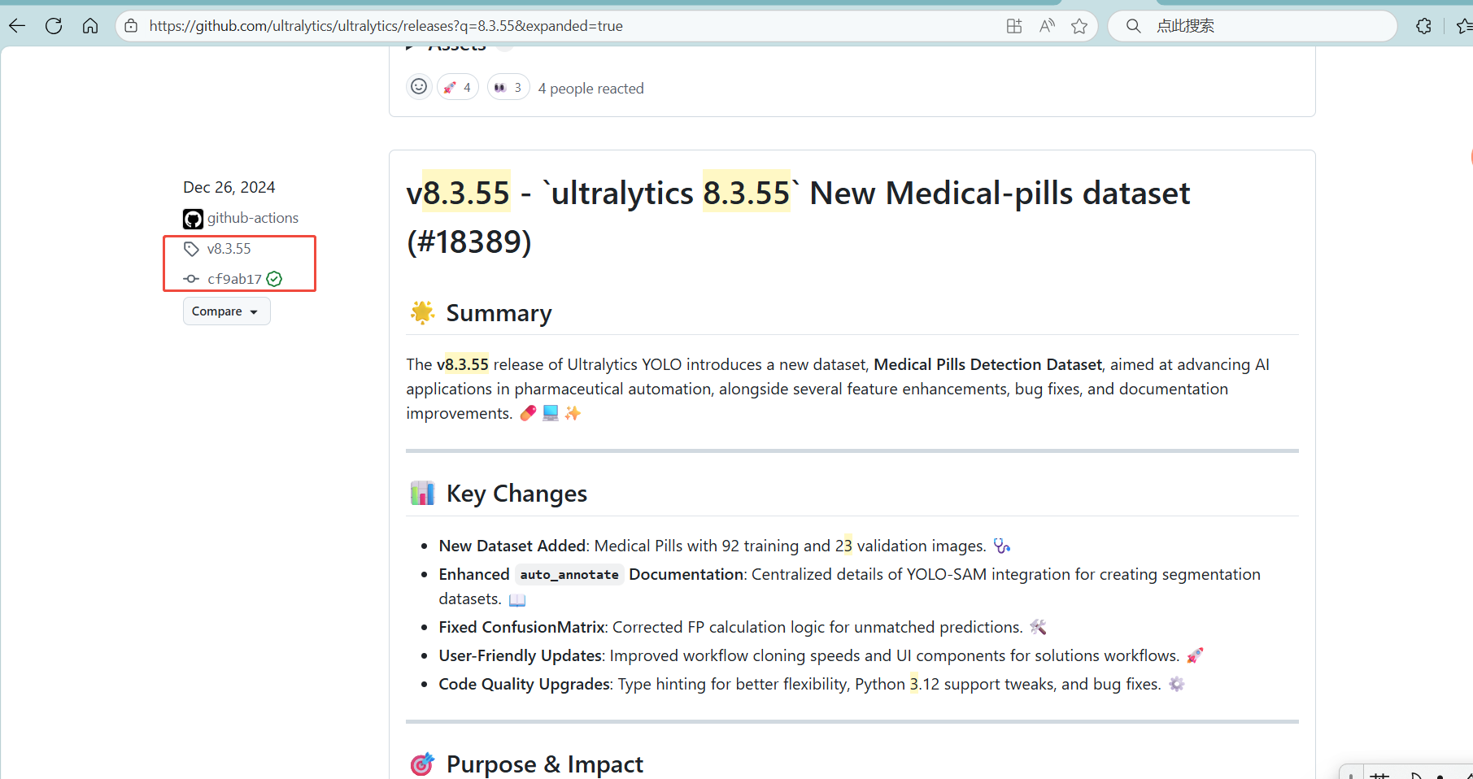Activate the read aloud icon

1047,26
